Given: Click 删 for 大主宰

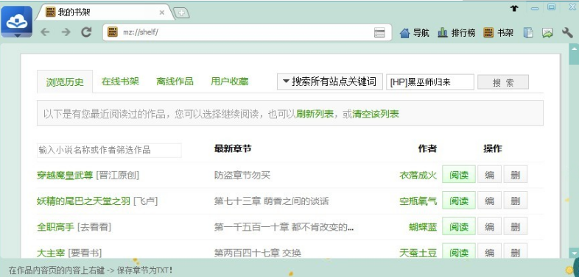Looking at the screenshot, I should 515,251.
